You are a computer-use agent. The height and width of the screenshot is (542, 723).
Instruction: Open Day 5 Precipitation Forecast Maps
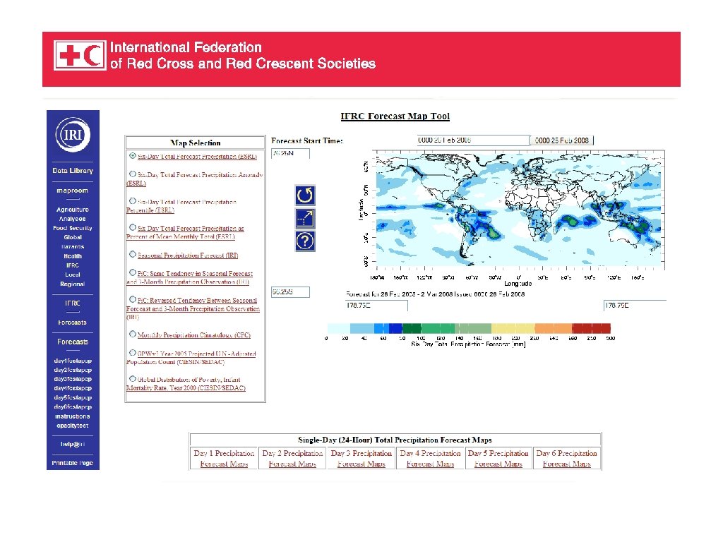click(x=498, y=459)
